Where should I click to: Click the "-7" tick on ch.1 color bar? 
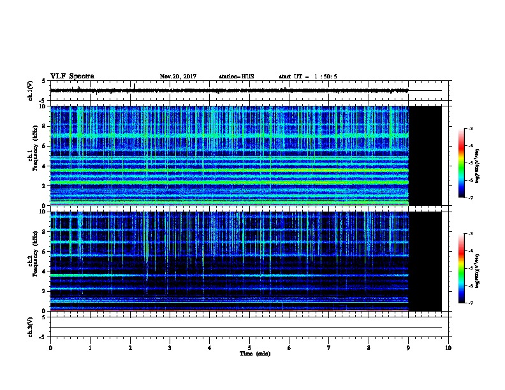click(x=470, y=198)
